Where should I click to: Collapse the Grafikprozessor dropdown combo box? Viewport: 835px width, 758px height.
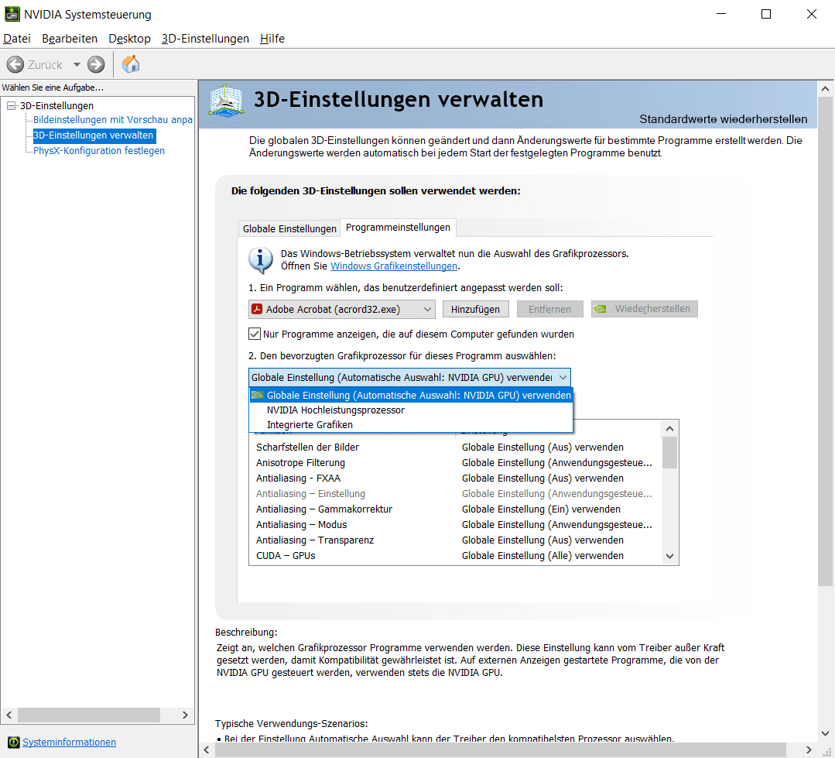coord(409,378)
